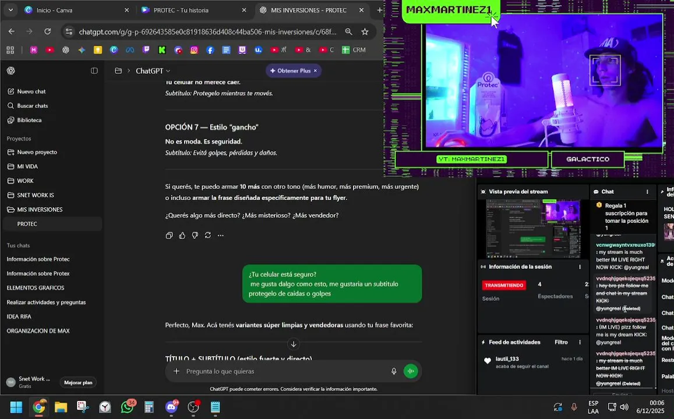Open the Canva bookmark icon
This screenshot has height=419, width=674.
[114, 50]
